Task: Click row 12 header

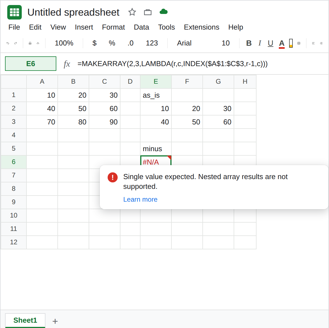Action: click(14, 242)
